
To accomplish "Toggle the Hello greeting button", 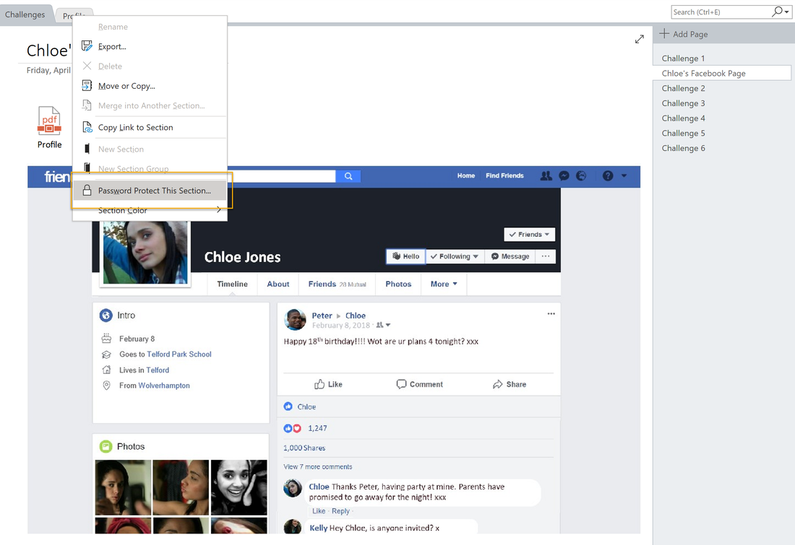I will 405,256.
